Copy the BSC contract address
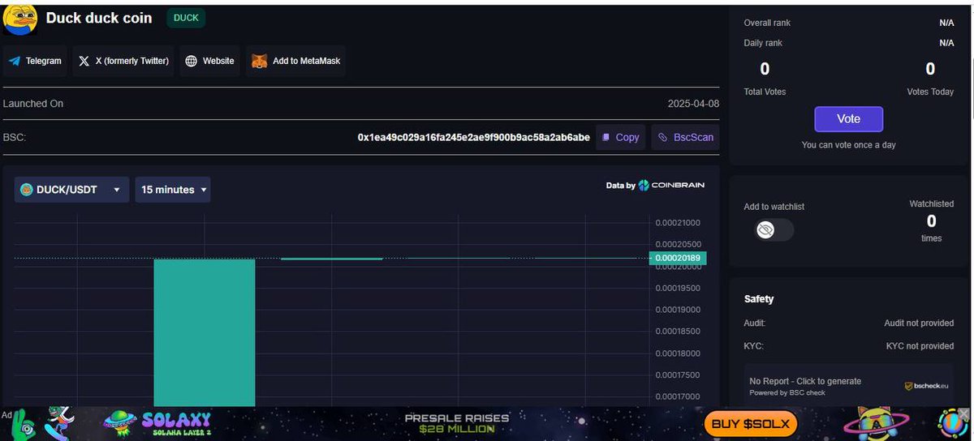This screenshot has width=974, height=441. pos(621,137)
